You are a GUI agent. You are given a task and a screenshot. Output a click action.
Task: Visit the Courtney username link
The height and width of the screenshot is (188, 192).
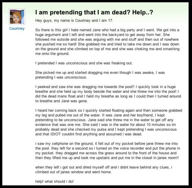tap(17, 28)
